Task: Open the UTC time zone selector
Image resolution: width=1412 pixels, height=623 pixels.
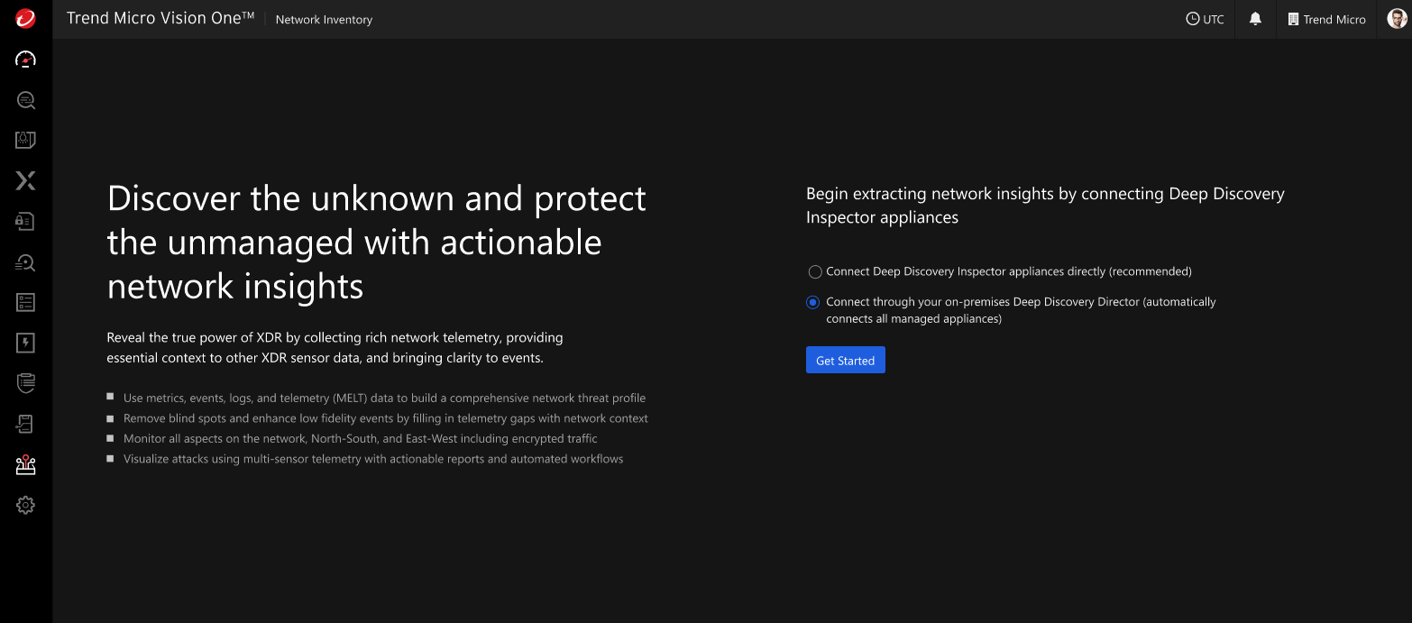Action: point(1205,19)
